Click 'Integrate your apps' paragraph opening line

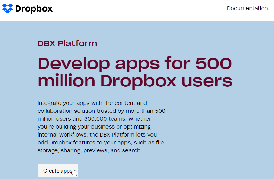(x=92, y=103)
